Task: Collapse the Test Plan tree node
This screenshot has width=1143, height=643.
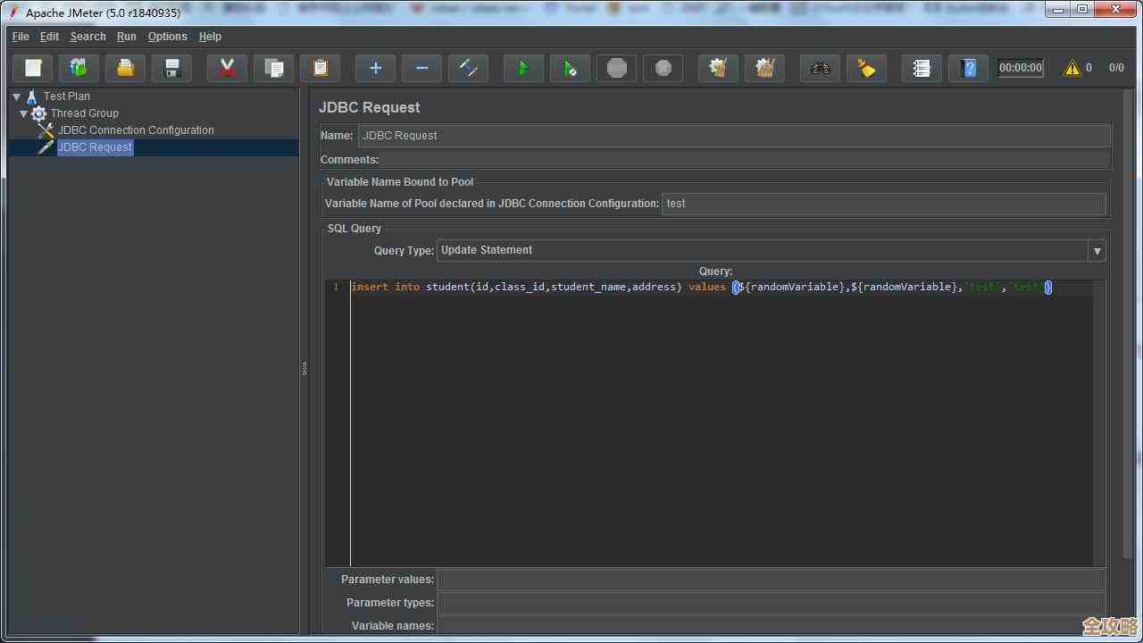Action: point(16,96)
